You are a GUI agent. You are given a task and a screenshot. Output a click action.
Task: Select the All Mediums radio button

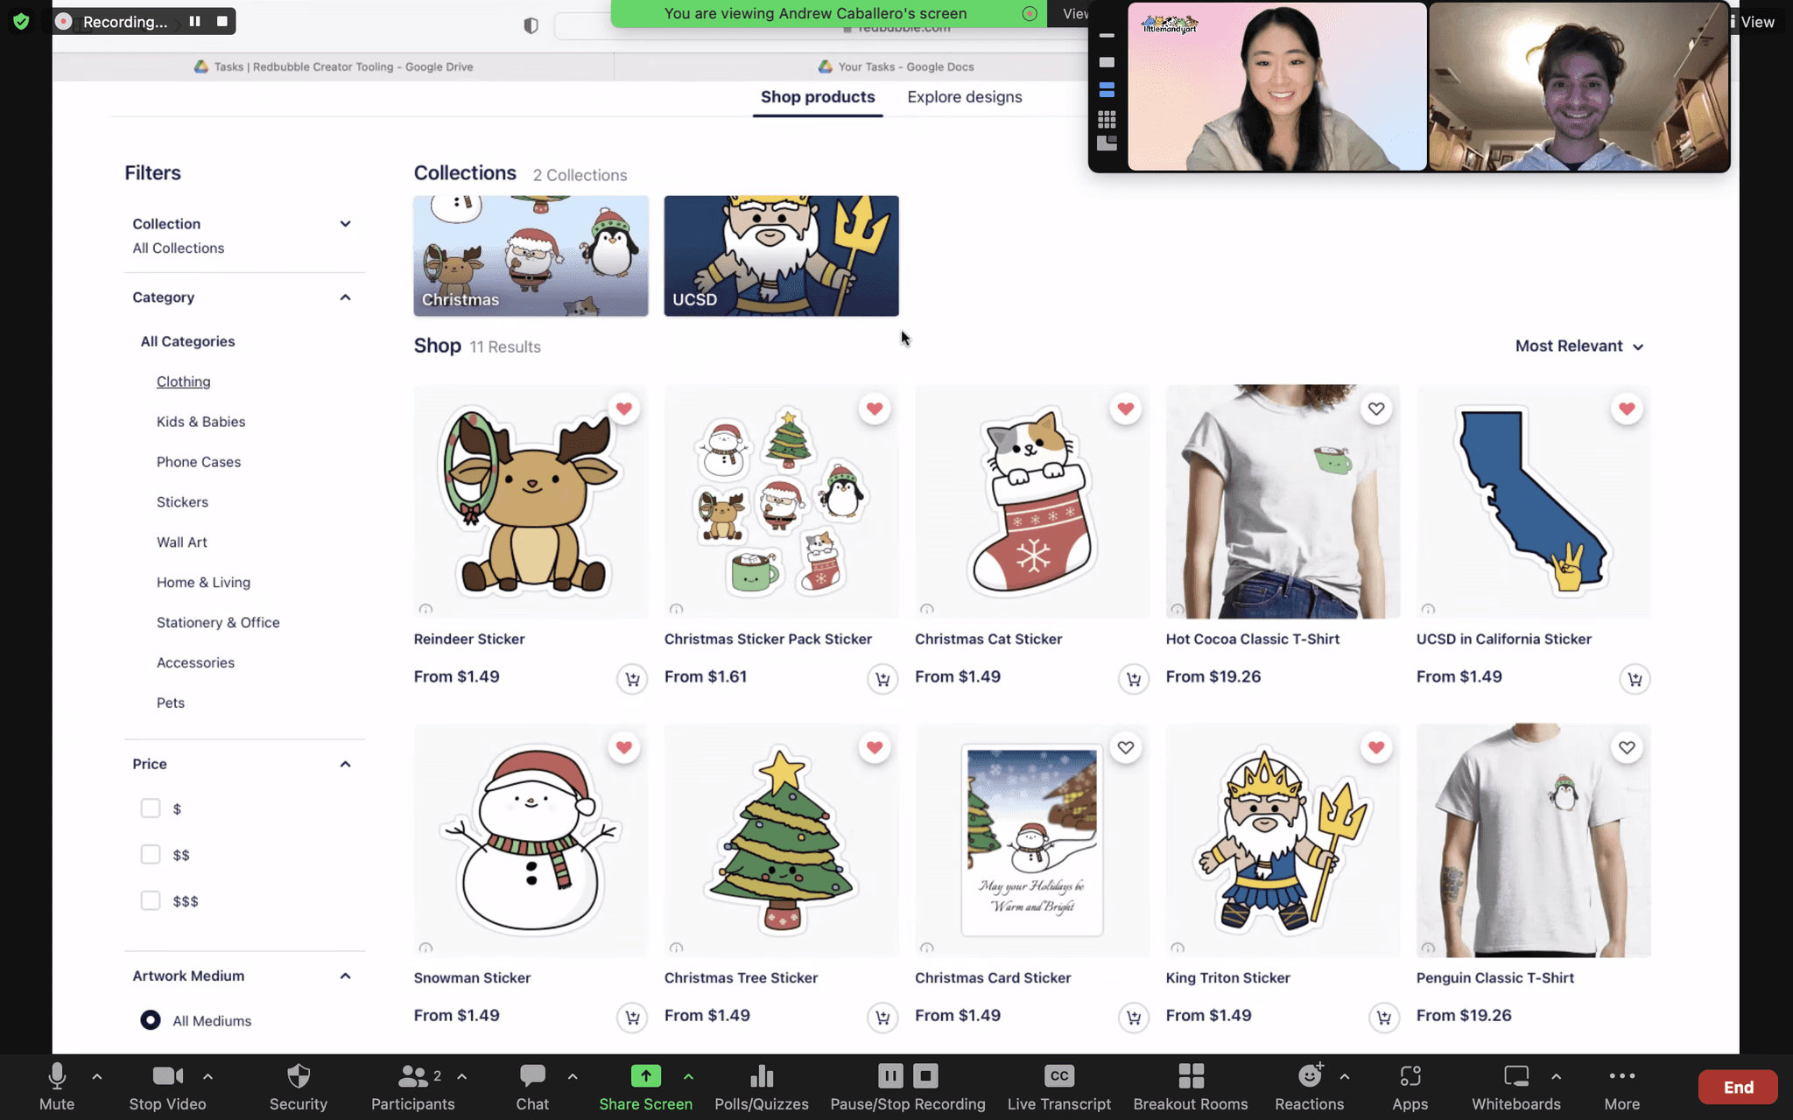tap(151, 1020)
